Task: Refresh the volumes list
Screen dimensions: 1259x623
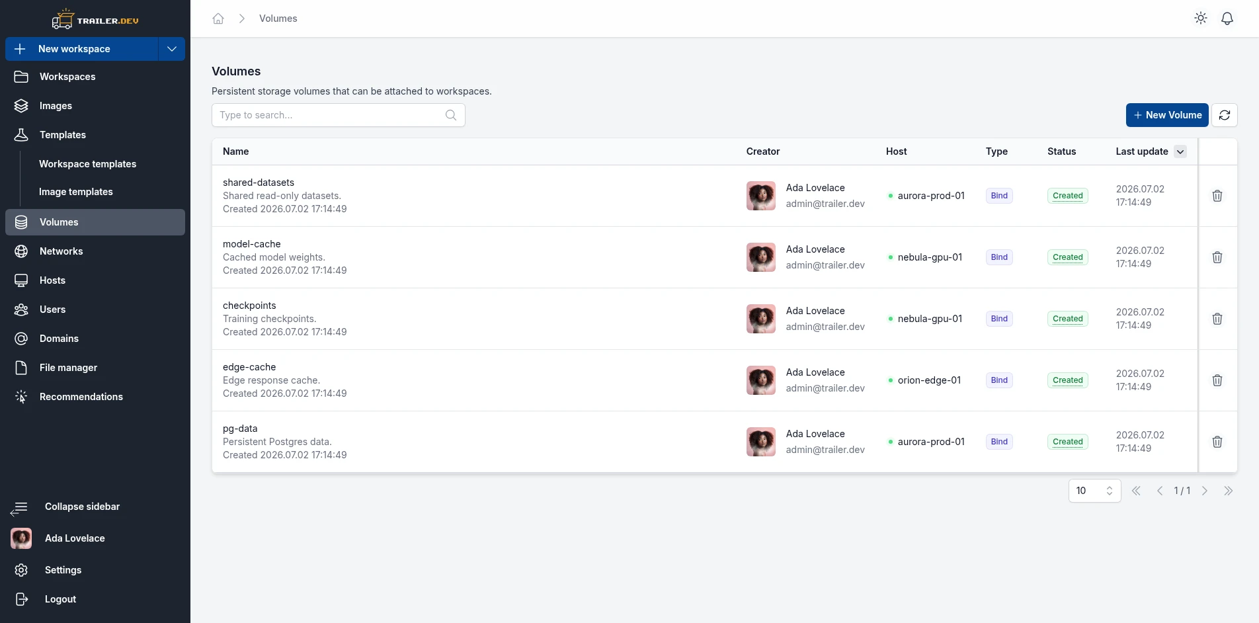Action: coord(1224,115)
